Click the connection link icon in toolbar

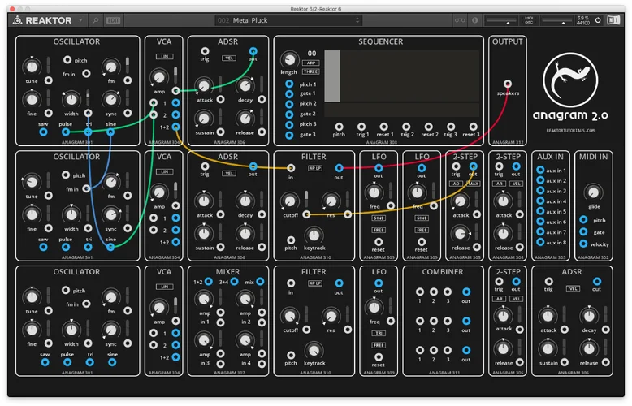(x=460, y=20)
